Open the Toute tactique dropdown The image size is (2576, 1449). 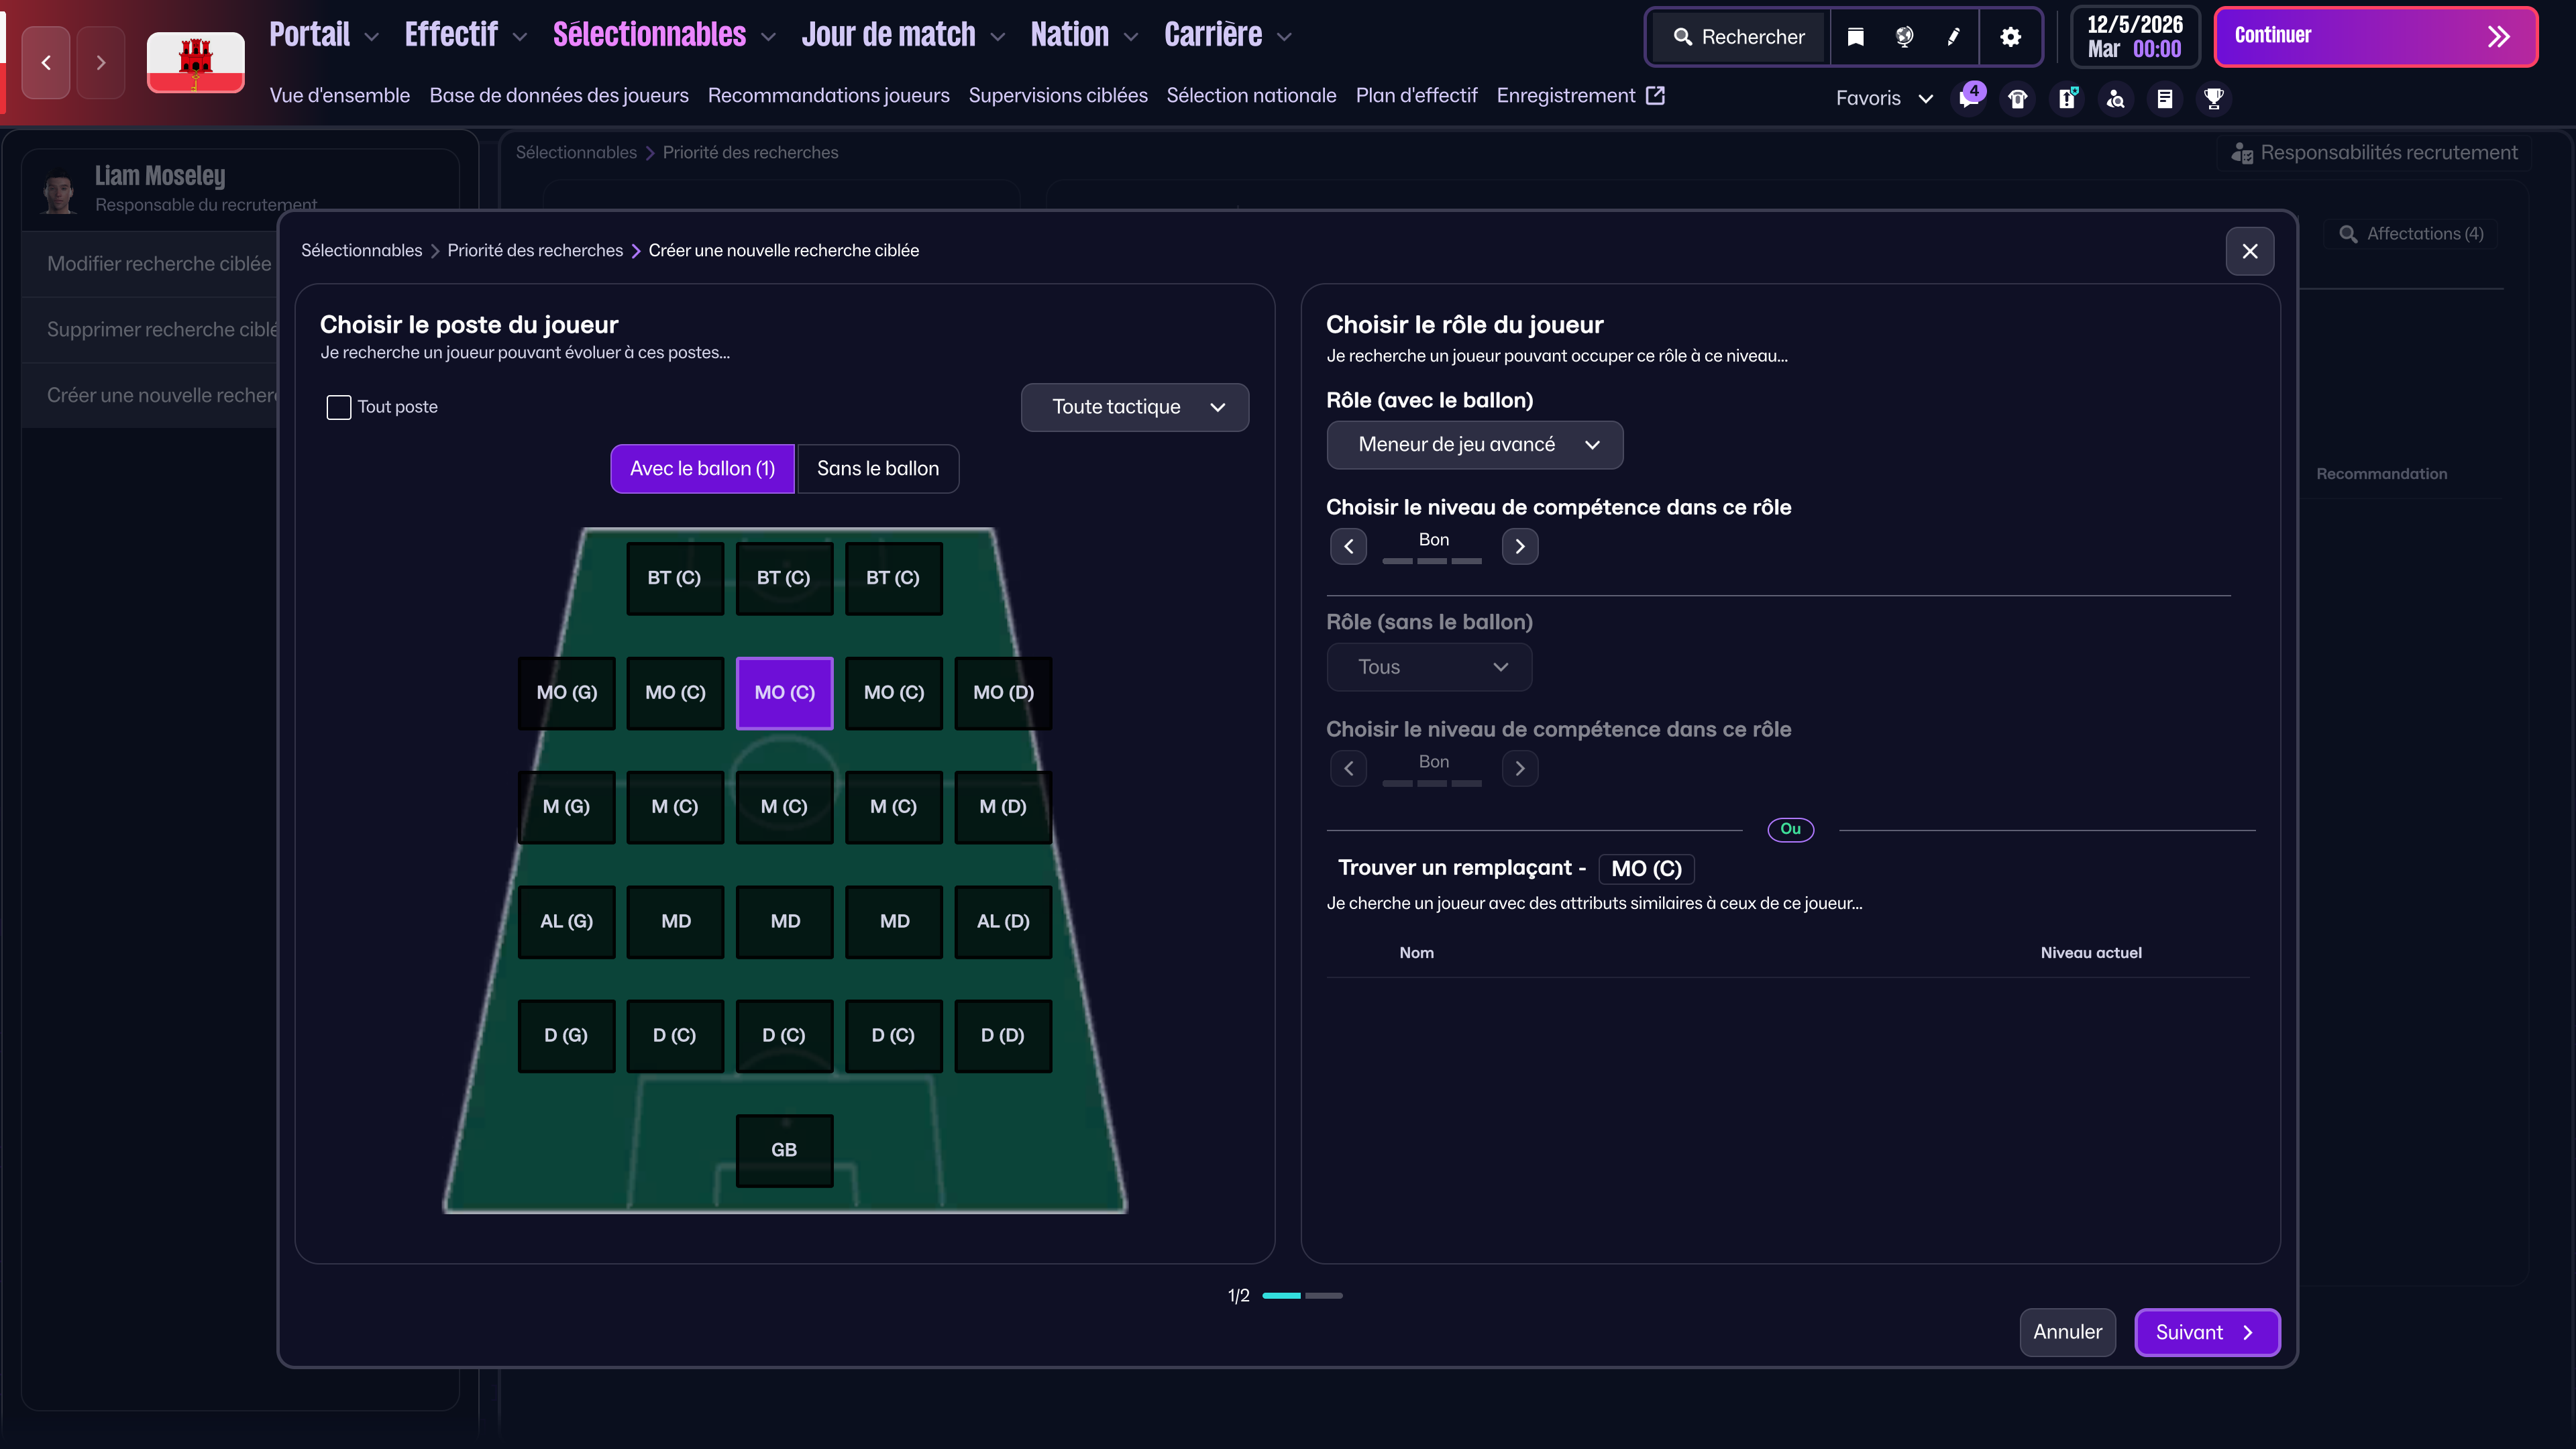pyautogui.click(x=1135, y=407)
